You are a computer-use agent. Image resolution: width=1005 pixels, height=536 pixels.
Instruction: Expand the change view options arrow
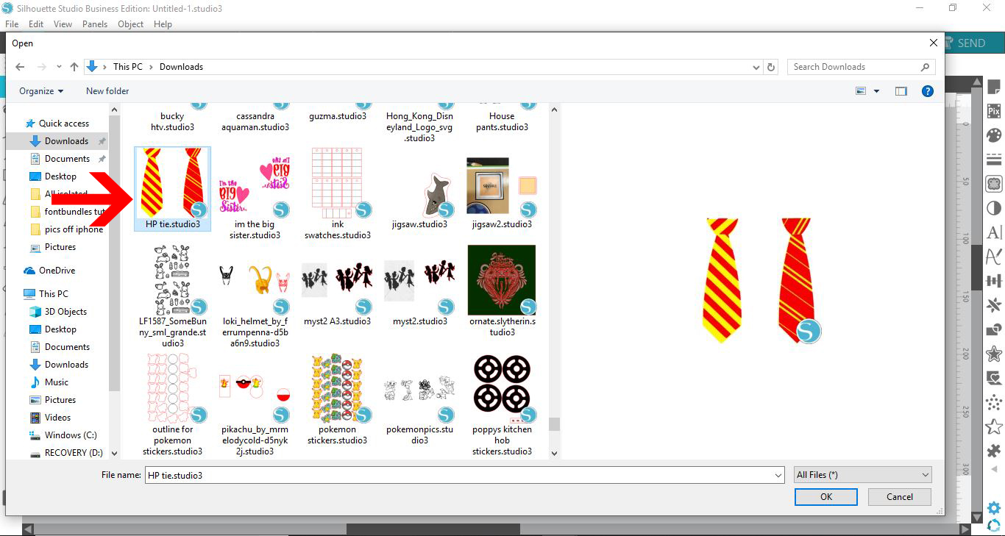click(876, 91)
